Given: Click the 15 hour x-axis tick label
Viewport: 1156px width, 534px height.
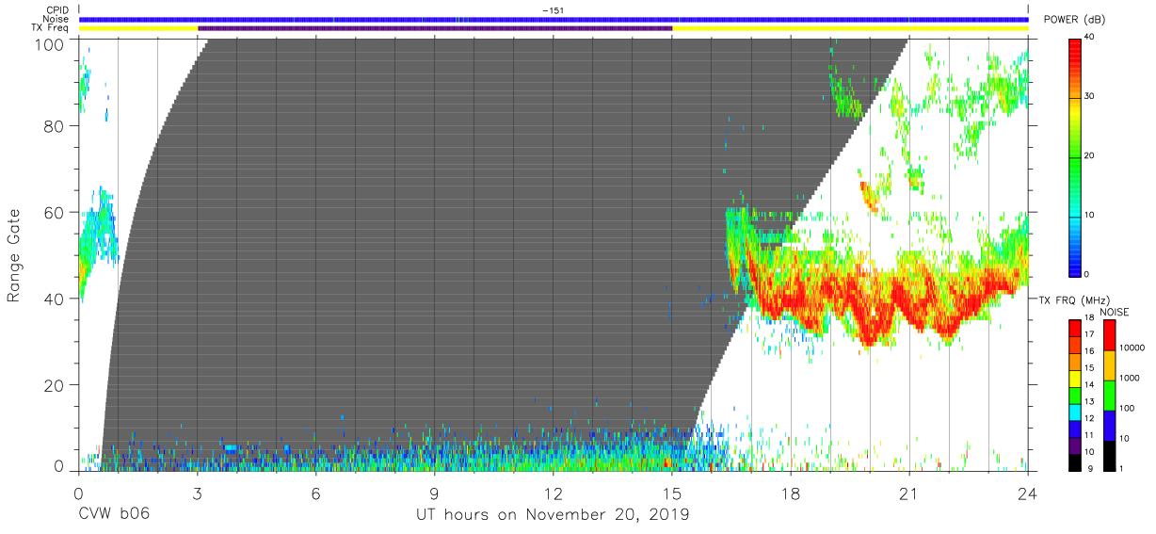Looking at the screenshot, I should [672, 494].
